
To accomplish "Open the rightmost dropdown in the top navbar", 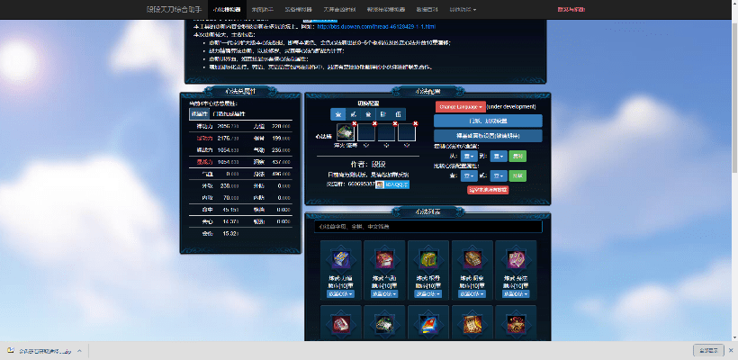I will (463, 10).
